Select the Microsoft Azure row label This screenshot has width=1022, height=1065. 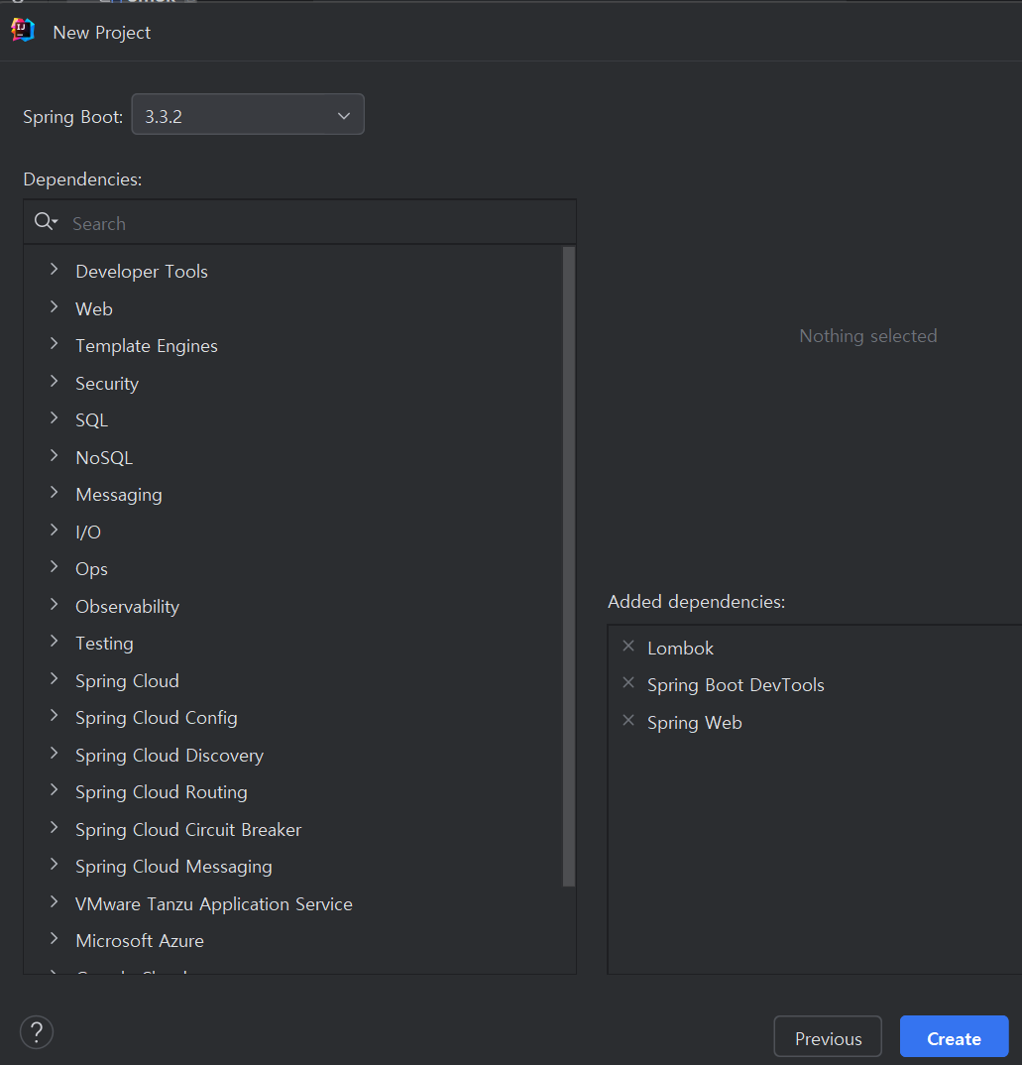tap(139, 940)
